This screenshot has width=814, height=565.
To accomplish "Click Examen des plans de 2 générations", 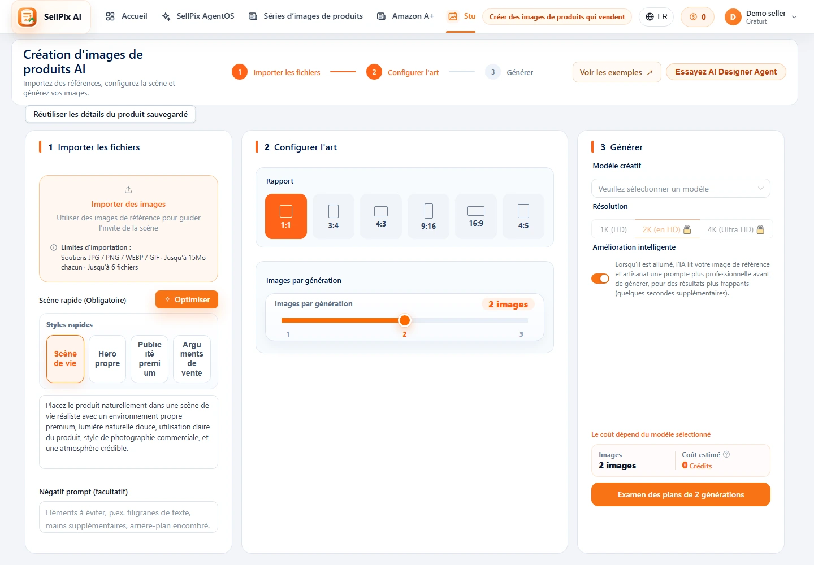I will click(x=681, y=494).
